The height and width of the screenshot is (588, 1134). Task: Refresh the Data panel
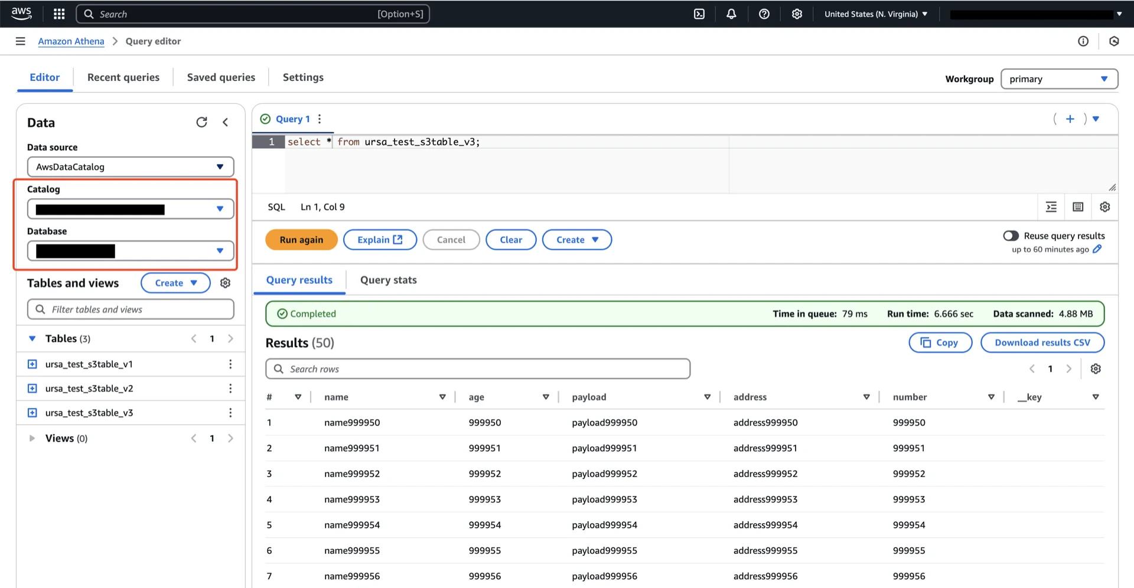point(202,122)
